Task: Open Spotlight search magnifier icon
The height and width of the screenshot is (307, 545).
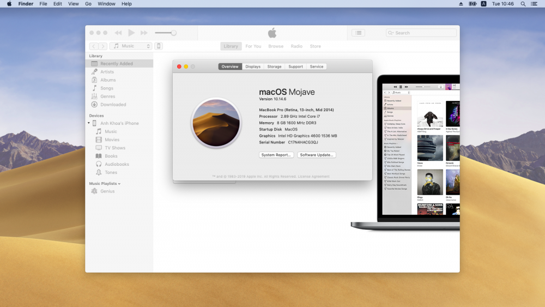Action: (x=523, y=4)
